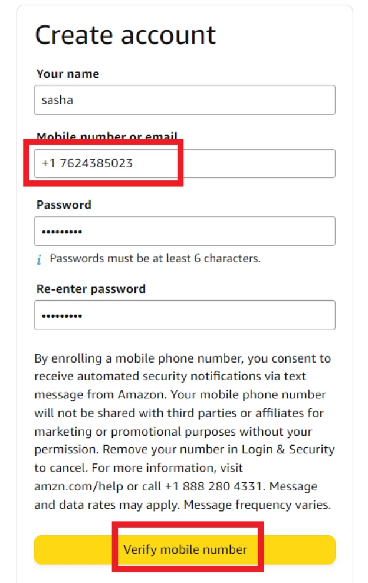Click the bold 'Password' label

(64, 205)
